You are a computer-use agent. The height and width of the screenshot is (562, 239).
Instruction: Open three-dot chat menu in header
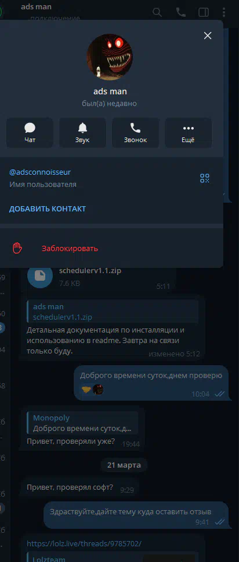point(224,12)
